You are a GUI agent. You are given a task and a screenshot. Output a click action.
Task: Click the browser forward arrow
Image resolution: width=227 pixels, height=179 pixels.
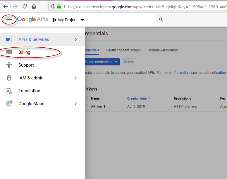coord(15,6)
